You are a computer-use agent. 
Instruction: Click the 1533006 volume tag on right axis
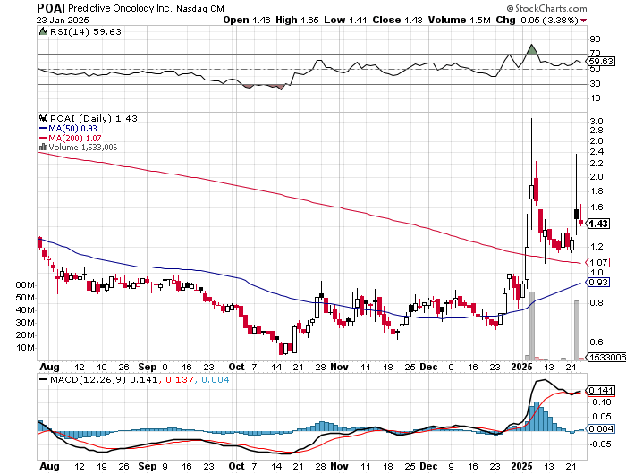[605, 357]
